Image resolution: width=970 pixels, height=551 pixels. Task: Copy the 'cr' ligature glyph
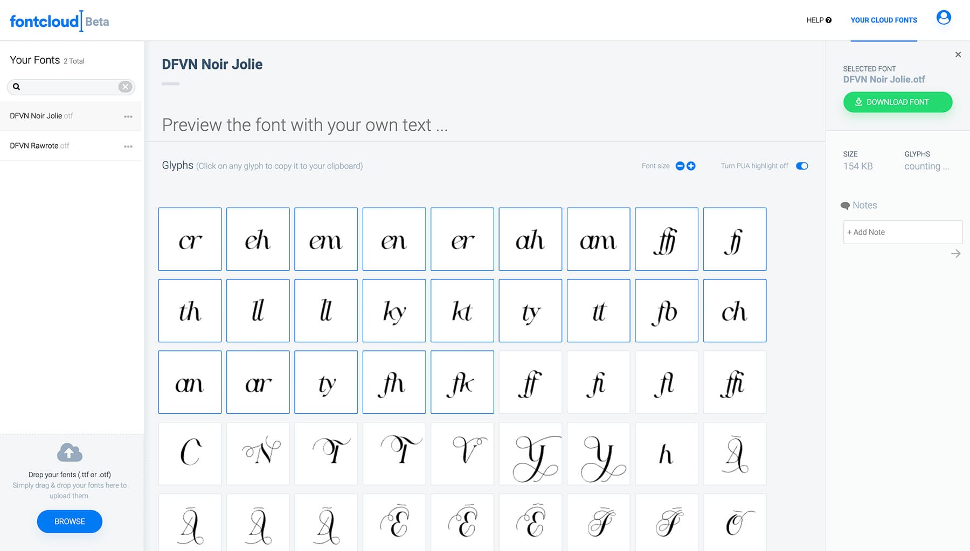coord(190,239)
